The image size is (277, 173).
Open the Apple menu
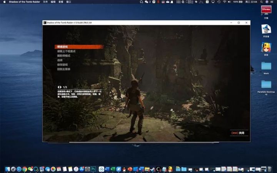4,2
